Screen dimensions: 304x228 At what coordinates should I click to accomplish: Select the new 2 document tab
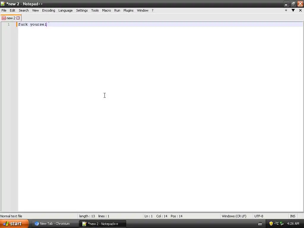point(11,18)
